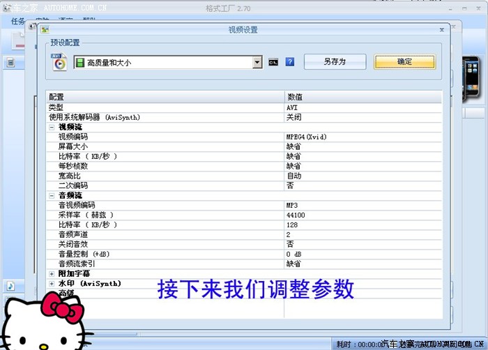Collapse the 视频流 section
Viewport: 488px width, 350px height.
click(x=52, y=128)
